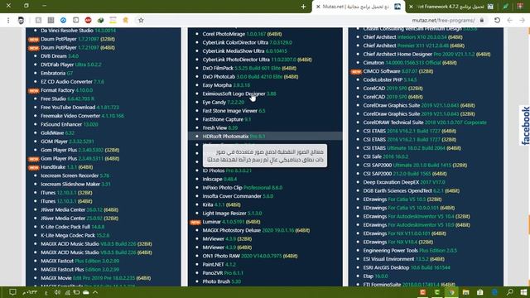Open ESRI ArcGIS Desktop link
Screen dimensions: 530x298
tap(407, 267)
